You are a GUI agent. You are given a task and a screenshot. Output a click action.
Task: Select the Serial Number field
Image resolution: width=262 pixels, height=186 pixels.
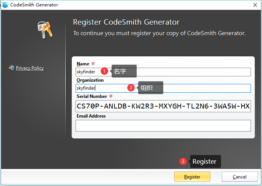163,106
